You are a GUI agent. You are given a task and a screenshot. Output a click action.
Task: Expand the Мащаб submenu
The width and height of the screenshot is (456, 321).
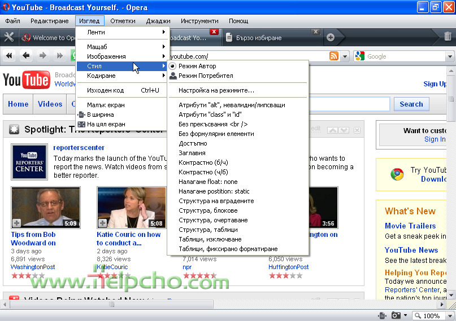[x=121, y=47]
